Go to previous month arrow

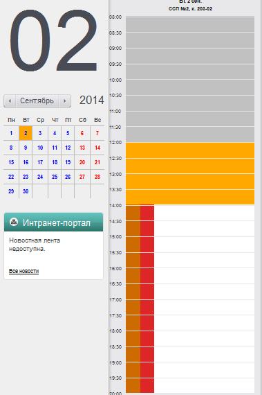coord(10,101)
